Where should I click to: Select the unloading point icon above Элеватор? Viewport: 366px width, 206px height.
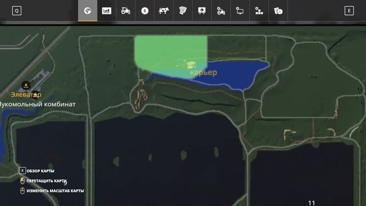point(26,85)
